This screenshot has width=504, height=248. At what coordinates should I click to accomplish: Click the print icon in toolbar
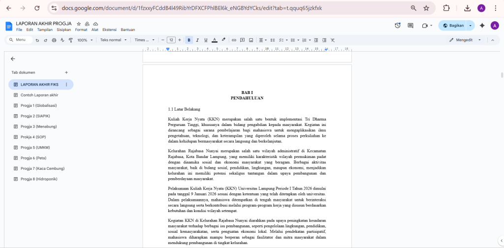click(54, 40)
